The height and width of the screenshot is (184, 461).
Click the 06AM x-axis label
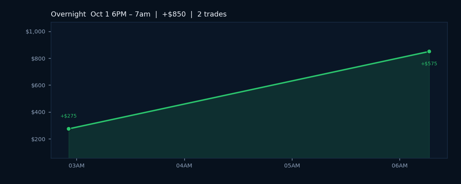(400, 166)
